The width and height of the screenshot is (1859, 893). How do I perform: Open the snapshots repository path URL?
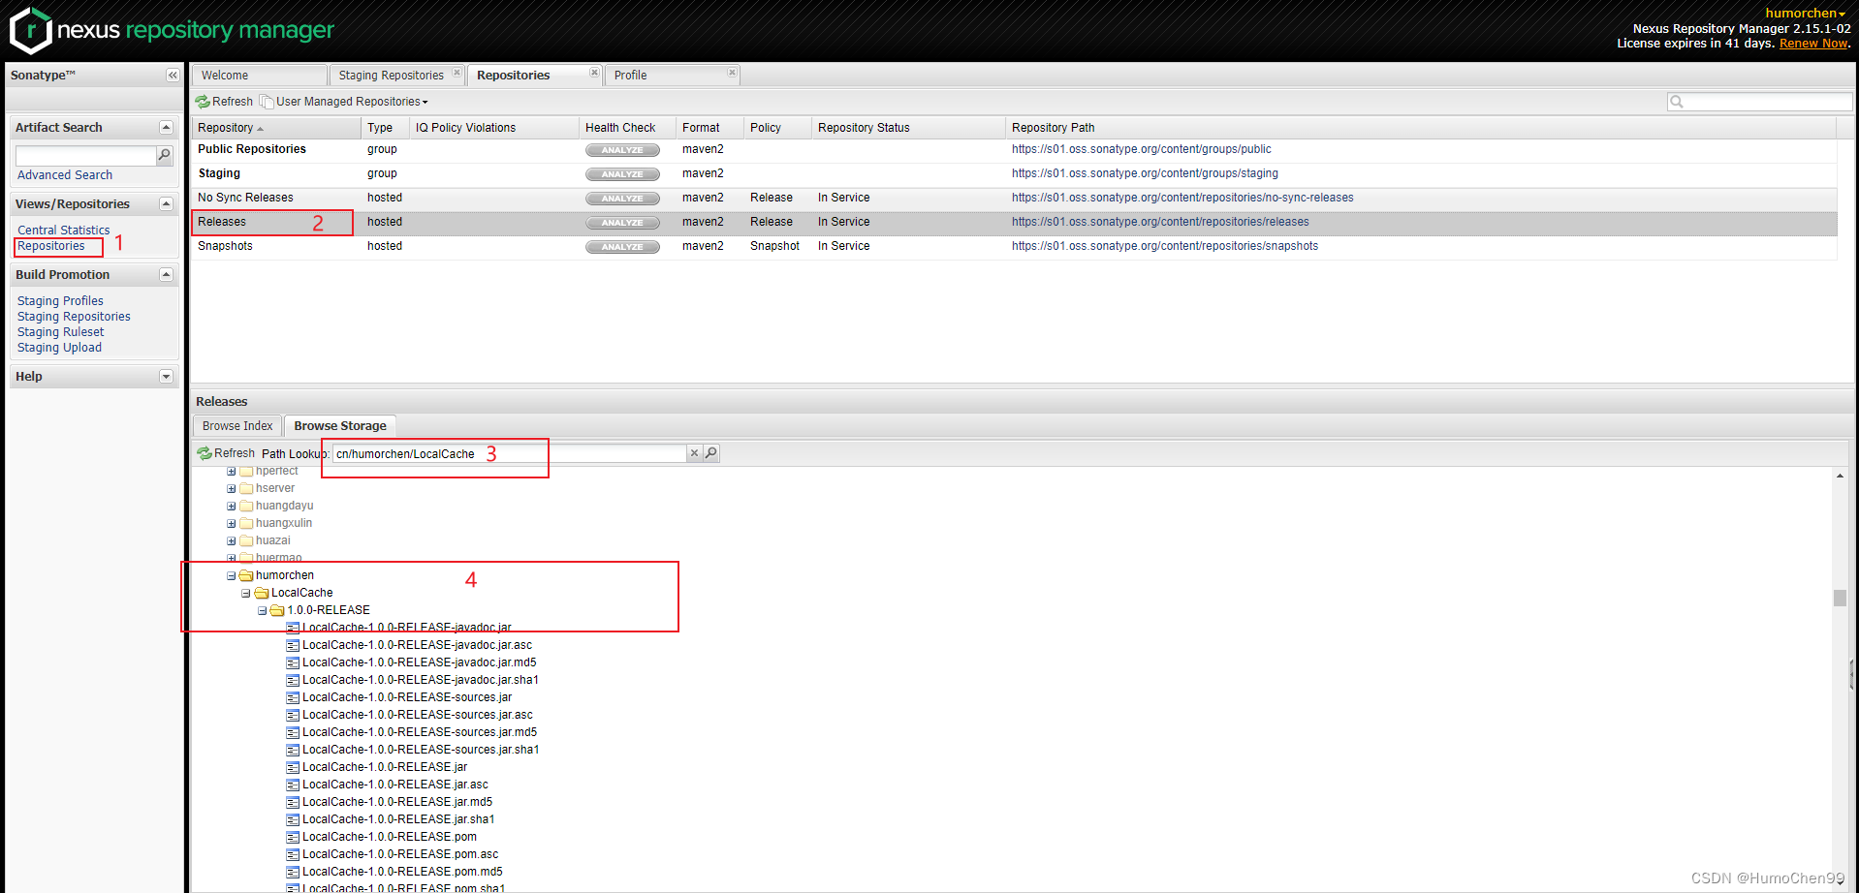point(1165,246)
